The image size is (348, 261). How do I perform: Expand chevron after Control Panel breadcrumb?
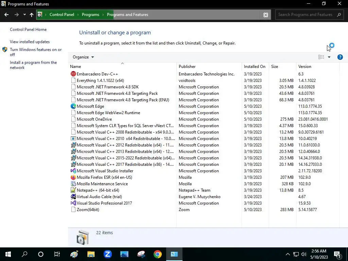[78, 15]
